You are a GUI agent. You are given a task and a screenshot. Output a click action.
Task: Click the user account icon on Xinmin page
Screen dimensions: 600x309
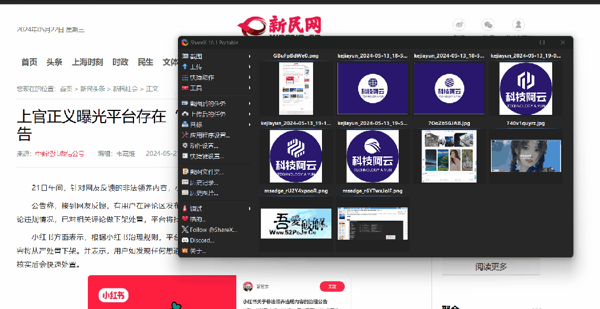(518, 25)
